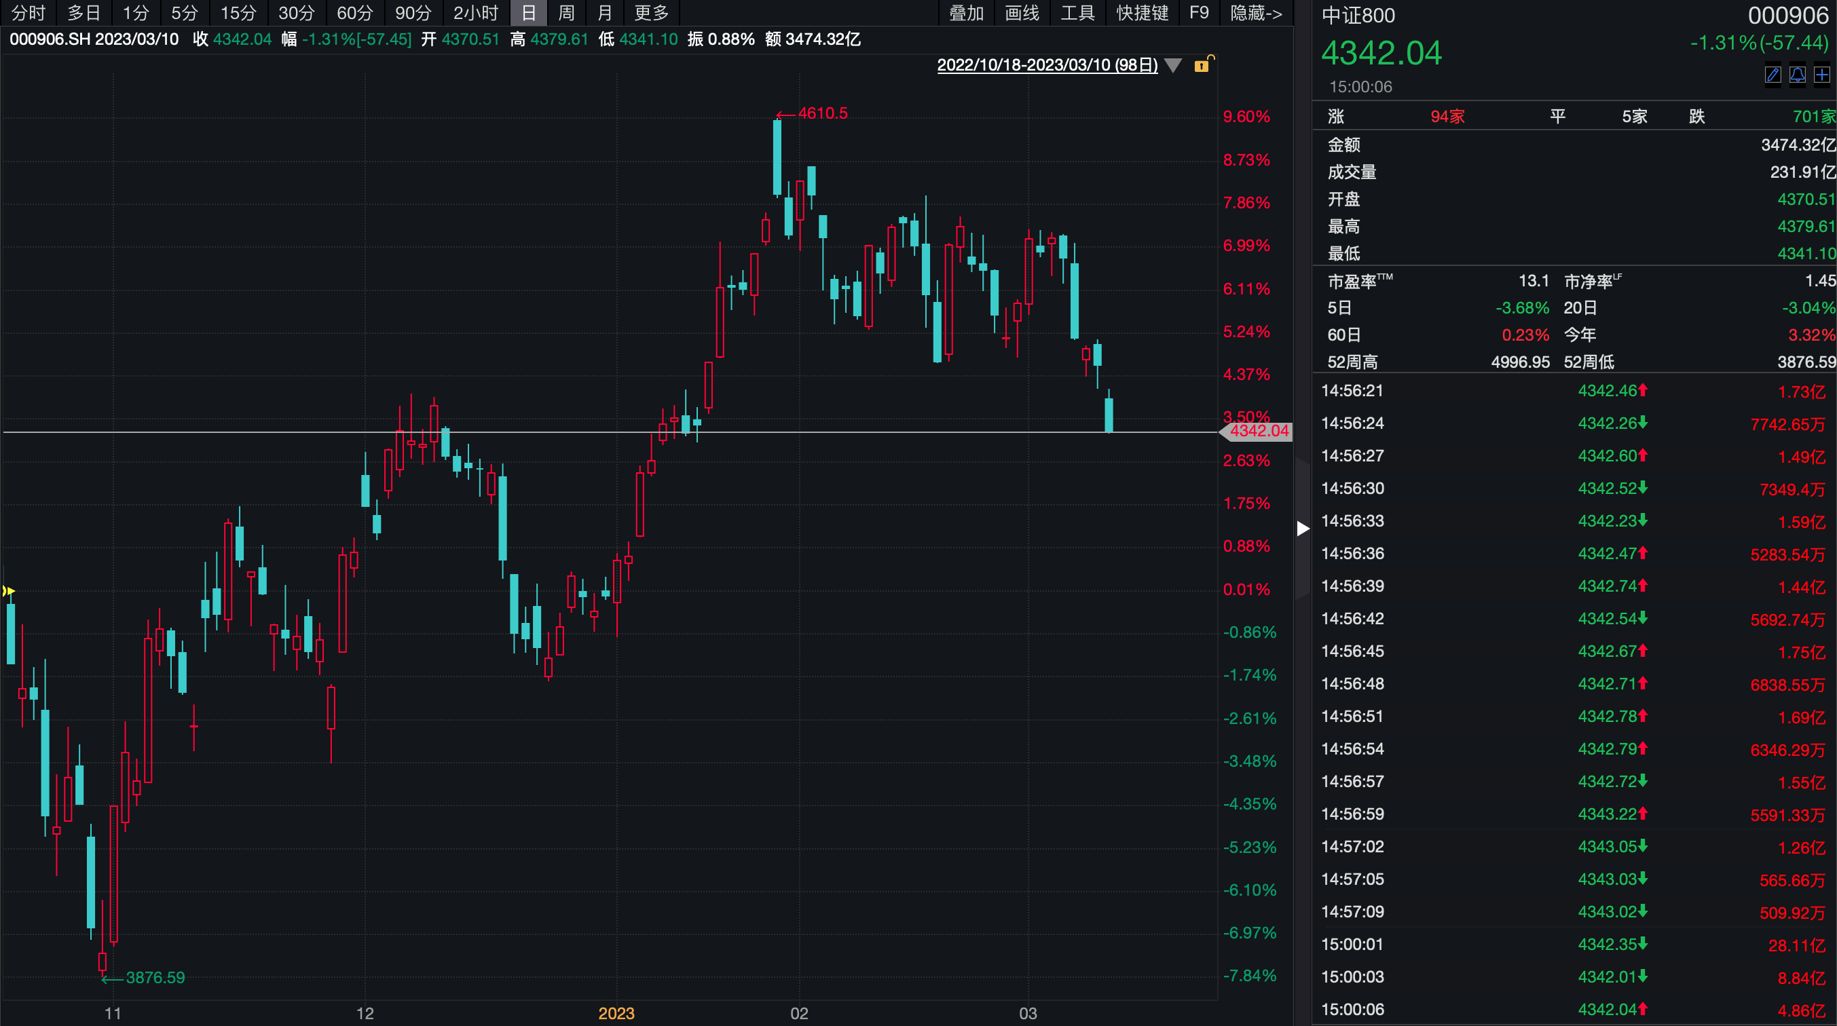The height and width of the screenshot is (1026, 1837).
Task: Click the 今年 3.32% value
Action: [x=1811, y=335]
